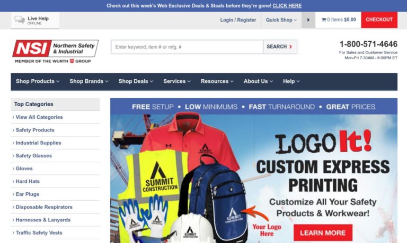Open the Resources navigation menu
The width and height of the screenshot is (407, 243).
(217, 81)
